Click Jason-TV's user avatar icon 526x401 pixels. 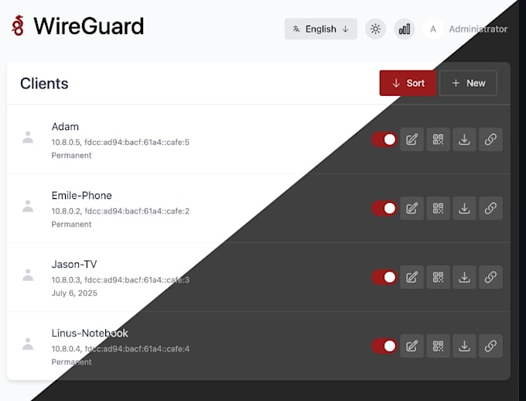[x=28, y=275]
